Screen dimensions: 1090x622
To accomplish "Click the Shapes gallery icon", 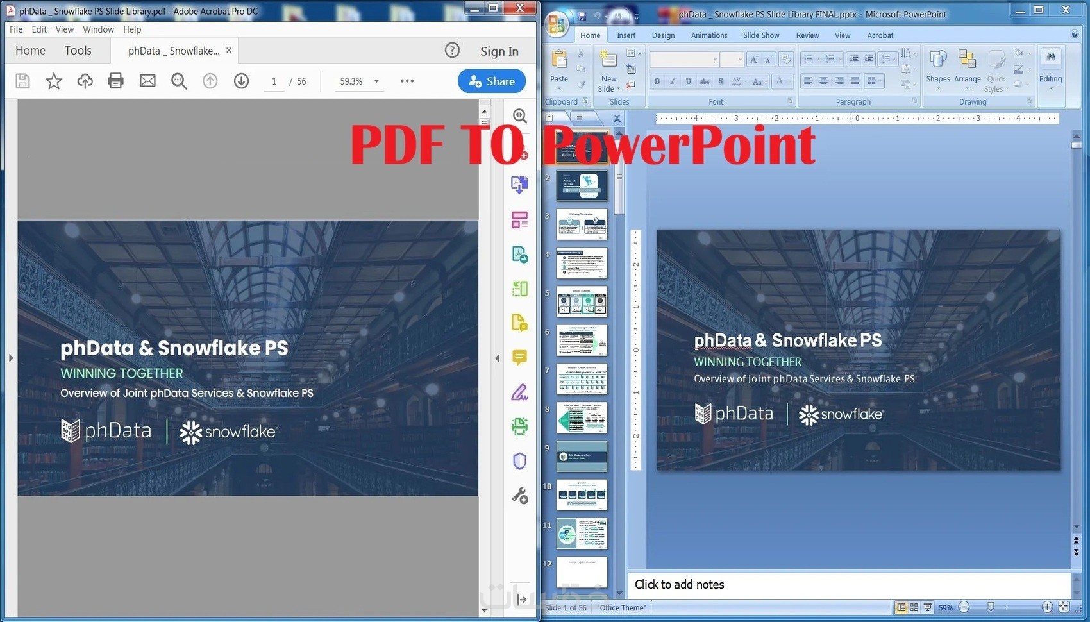I will pyautogui.click(x=938, y=59).
